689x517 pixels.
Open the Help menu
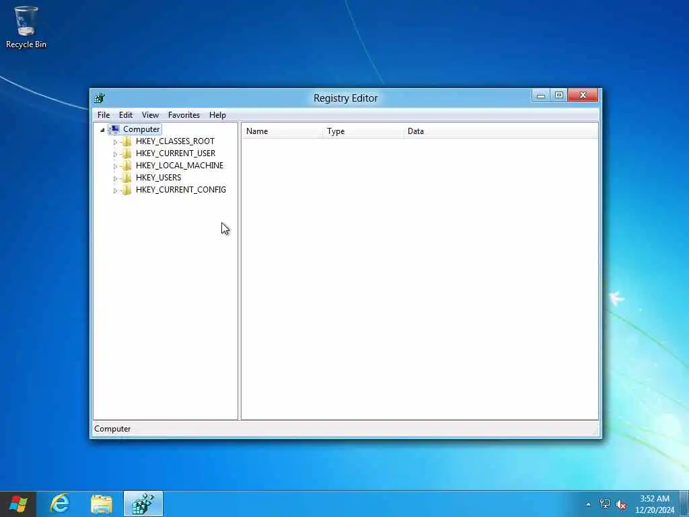217,114
